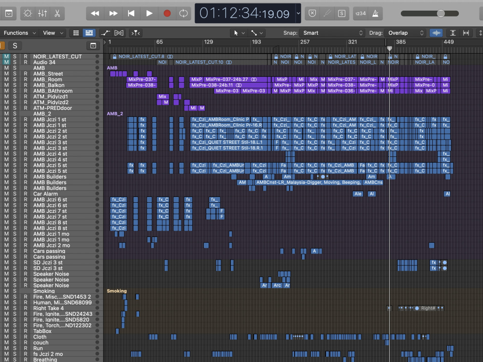Click the Replace mode icon
The width and height of the screenshot is (483, 362).
[x=312, y=13]
